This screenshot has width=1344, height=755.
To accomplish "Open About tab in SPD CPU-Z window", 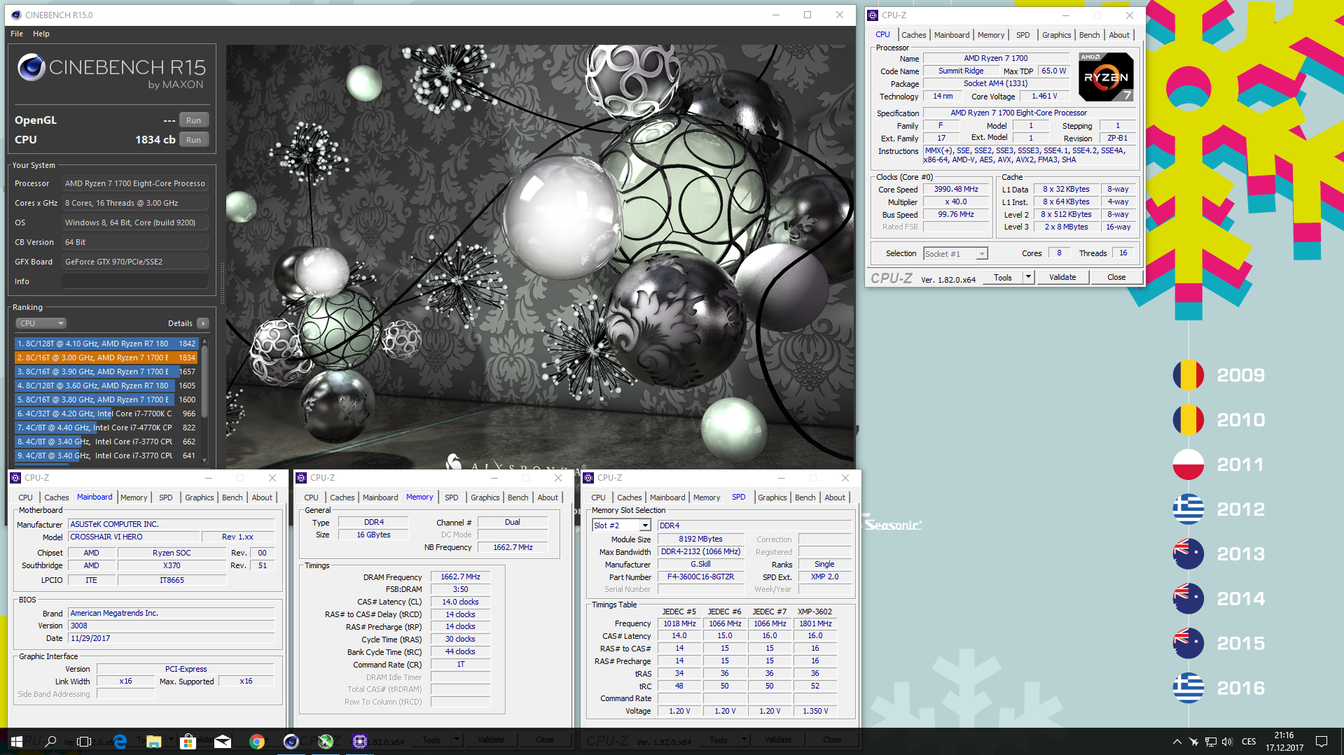I will (835, 498).
